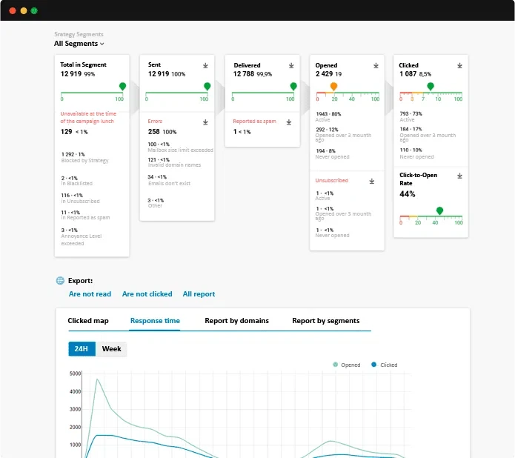The image size is (515, 458).
Task: Export the Are not clicked list
Action: [x=147, y=294]
